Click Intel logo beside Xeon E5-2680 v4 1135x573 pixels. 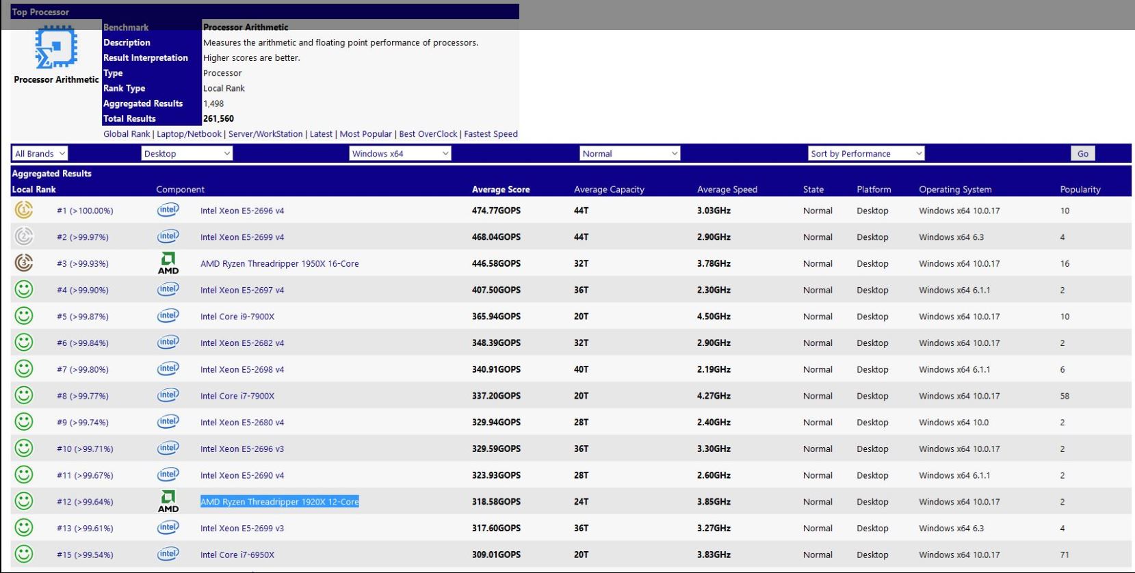tap(168, 422)
